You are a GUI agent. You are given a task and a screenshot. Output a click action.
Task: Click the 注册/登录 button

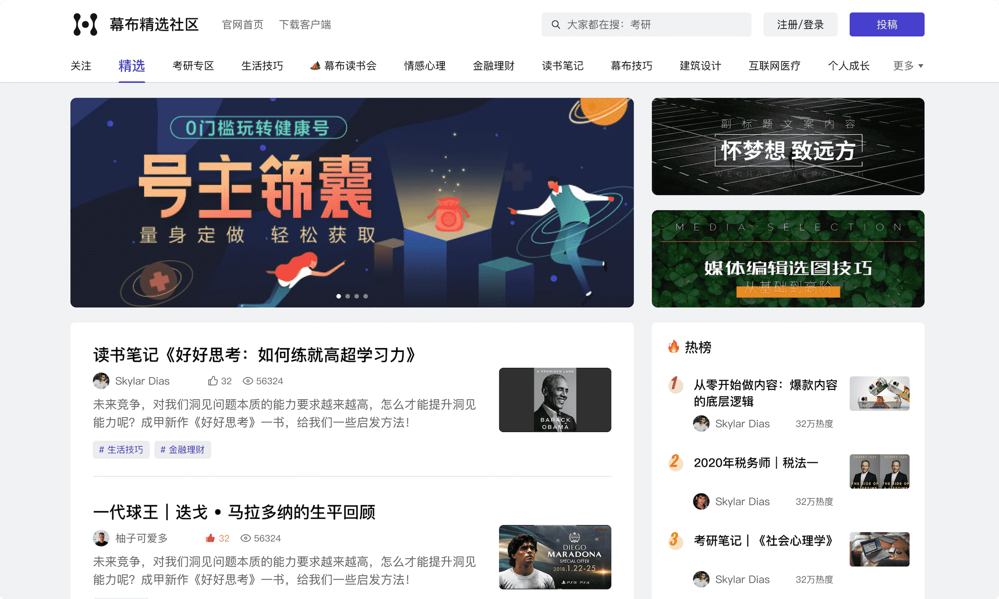pyautogui.click(x=800, y=24)
